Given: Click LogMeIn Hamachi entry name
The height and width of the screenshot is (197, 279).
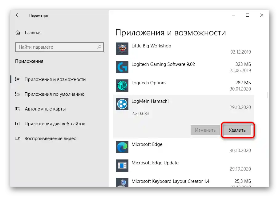Looking at the screenshot, I should [x=150, y=101].
